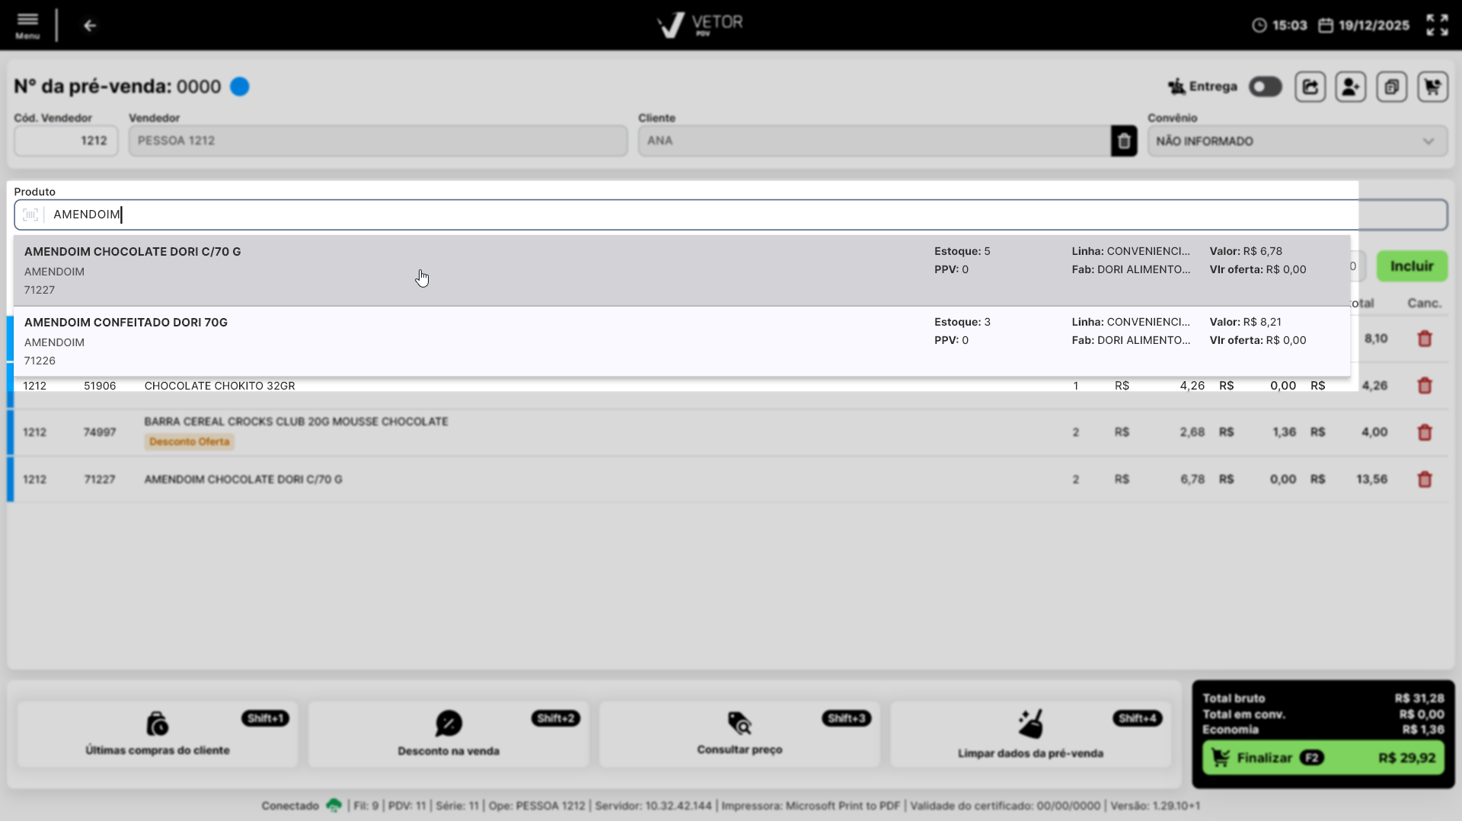This screenshot has height=821, width=1462.
Task: Click the clock time 15:03
Action: 1279,25
